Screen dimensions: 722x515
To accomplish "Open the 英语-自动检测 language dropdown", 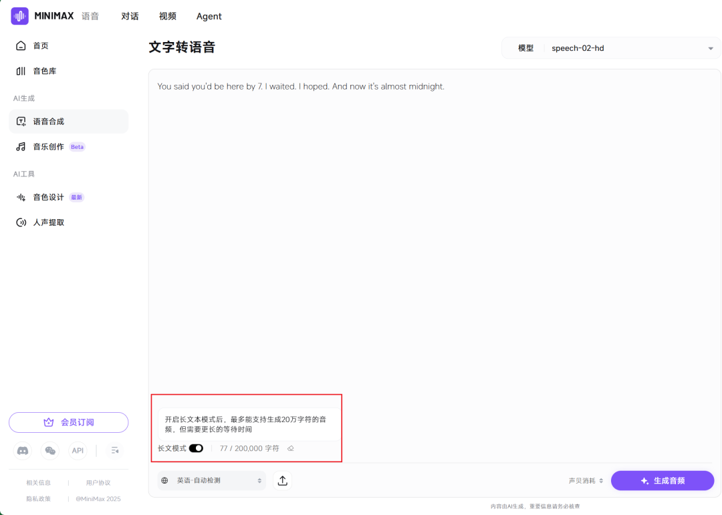I will click(x=211, y=480).
